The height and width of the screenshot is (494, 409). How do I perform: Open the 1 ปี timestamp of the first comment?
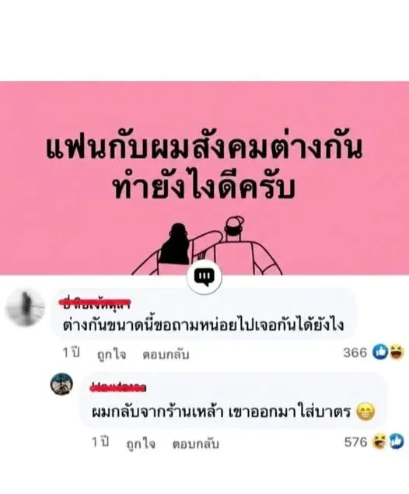point(71,353)
